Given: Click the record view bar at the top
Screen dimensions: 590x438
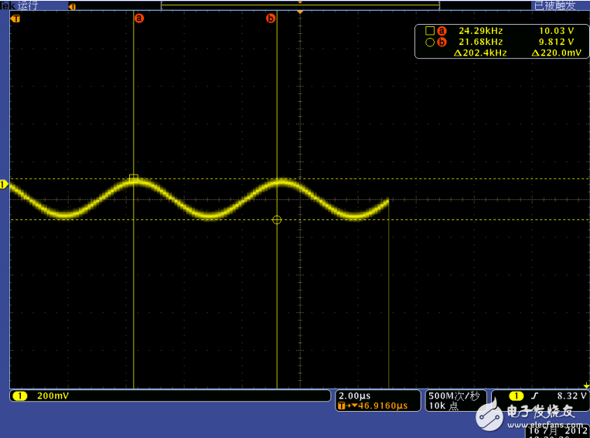Looking at the screenshot, I should point(300,5).
